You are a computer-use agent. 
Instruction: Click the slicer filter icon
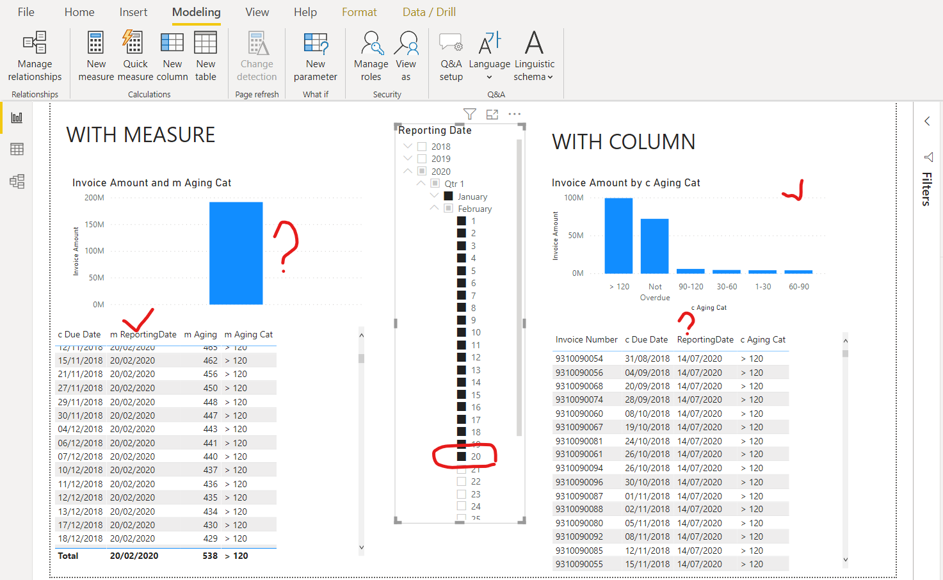470,114
